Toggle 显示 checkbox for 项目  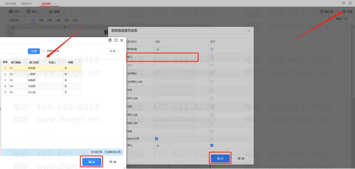coord(212,107)
